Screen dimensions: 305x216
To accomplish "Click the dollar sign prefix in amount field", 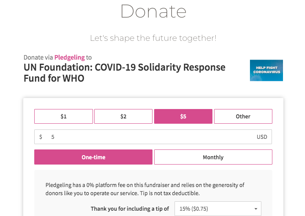I will click(41, 137).
